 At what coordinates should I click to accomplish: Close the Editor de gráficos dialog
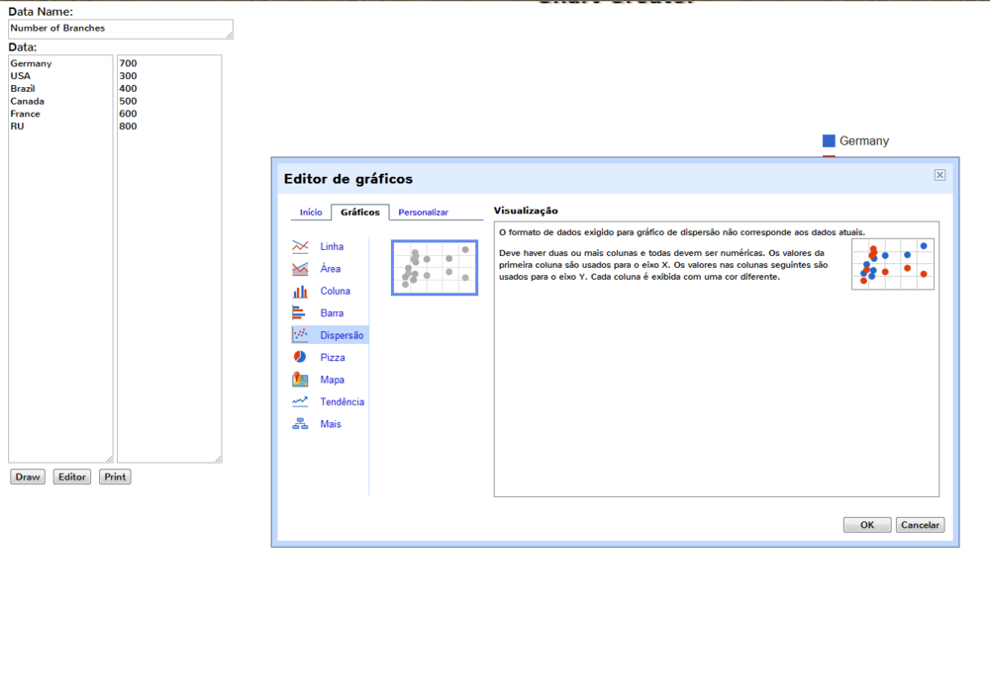[940, 175]
